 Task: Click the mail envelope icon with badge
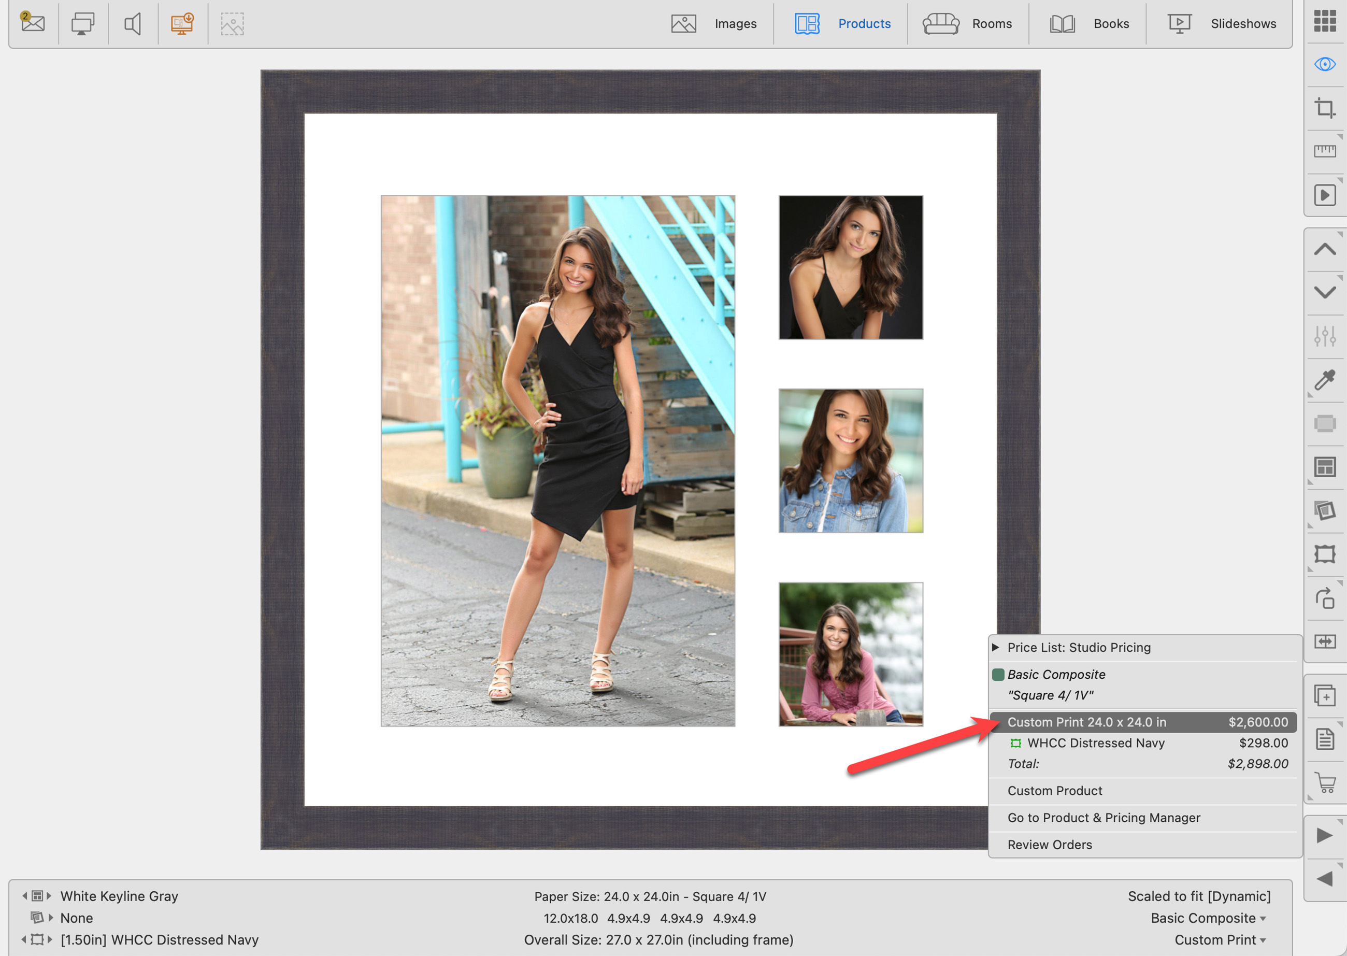coord(33,23)
